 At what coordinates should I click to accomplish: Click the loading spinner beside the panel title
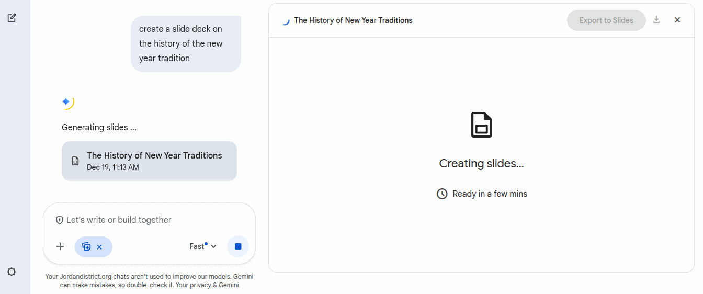coord(285,21)
